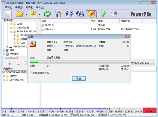Expand the SLY! folder node
Image resolution: width=158 pixels, height=117 pixels.
pos(15,43)
